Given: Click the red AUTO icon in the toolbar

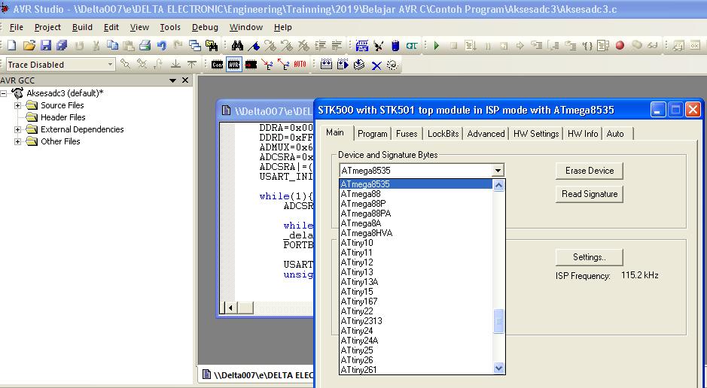Looking at the screenshot, I should pos(300,65).
